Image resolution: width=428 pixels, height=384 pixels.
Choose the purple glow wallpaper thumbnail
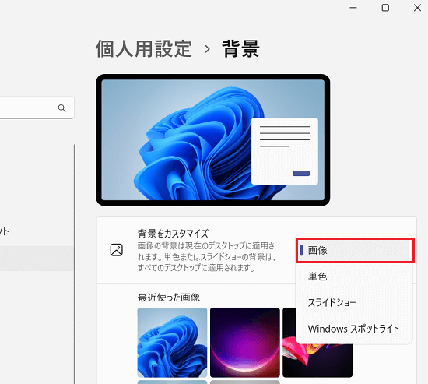[245, 343]
